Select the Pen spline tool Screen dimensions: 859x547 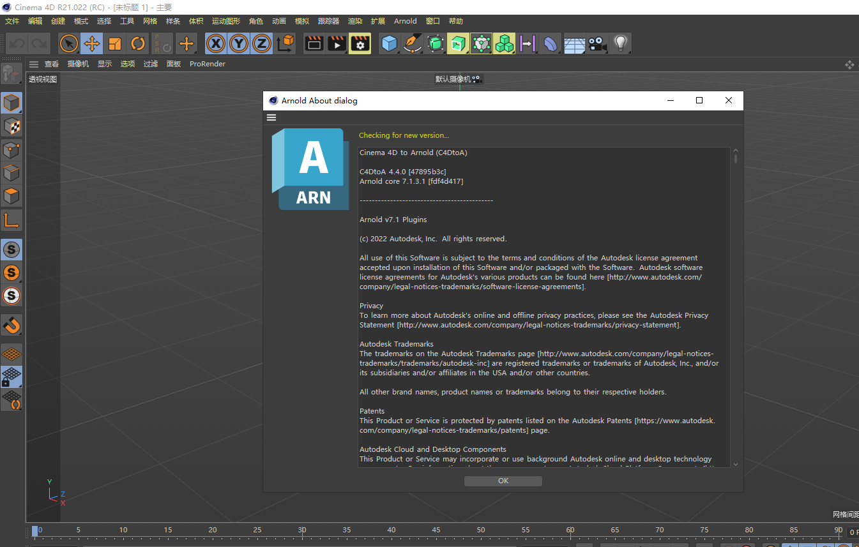[412, 43]
